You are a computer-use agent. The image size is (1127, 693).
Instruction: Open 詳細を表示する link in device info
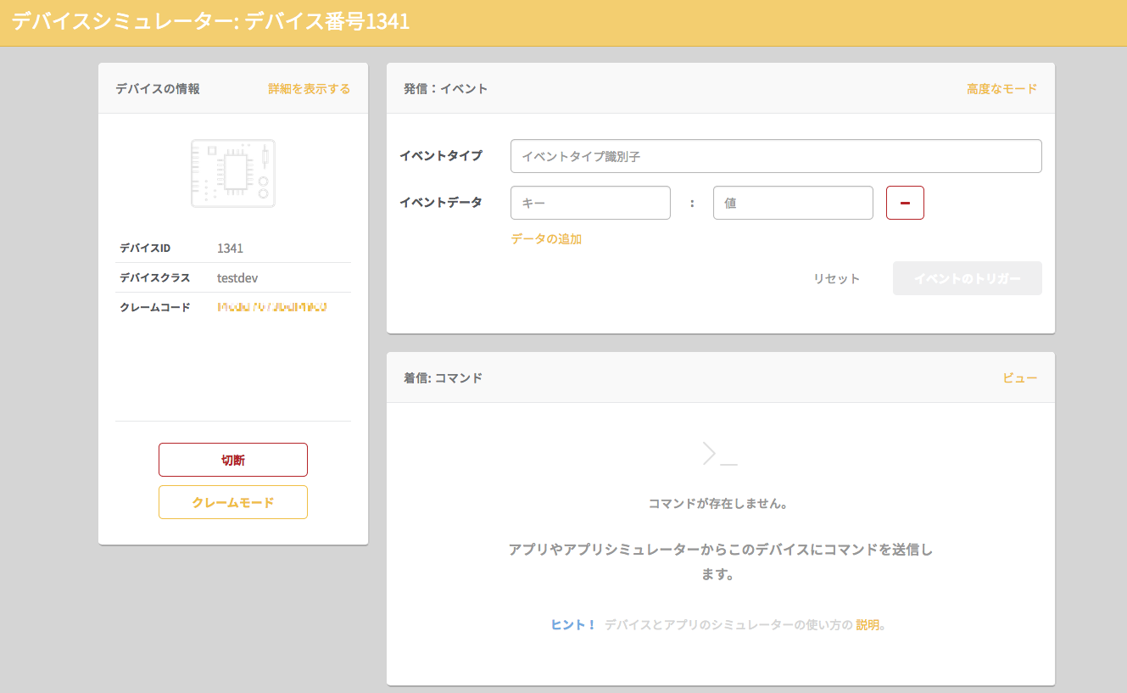pyautogui.click(x=310, y=88)
